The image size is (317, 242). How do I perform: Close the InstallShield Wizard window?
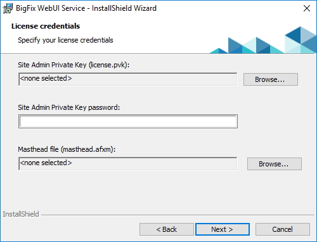click(x=307, y=8)
